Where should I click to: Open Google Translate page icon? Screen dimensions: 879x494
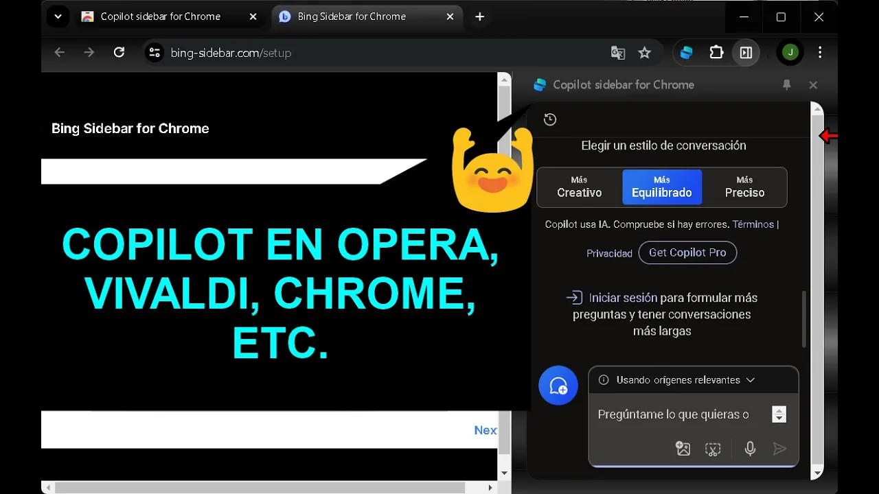(618, 53)
